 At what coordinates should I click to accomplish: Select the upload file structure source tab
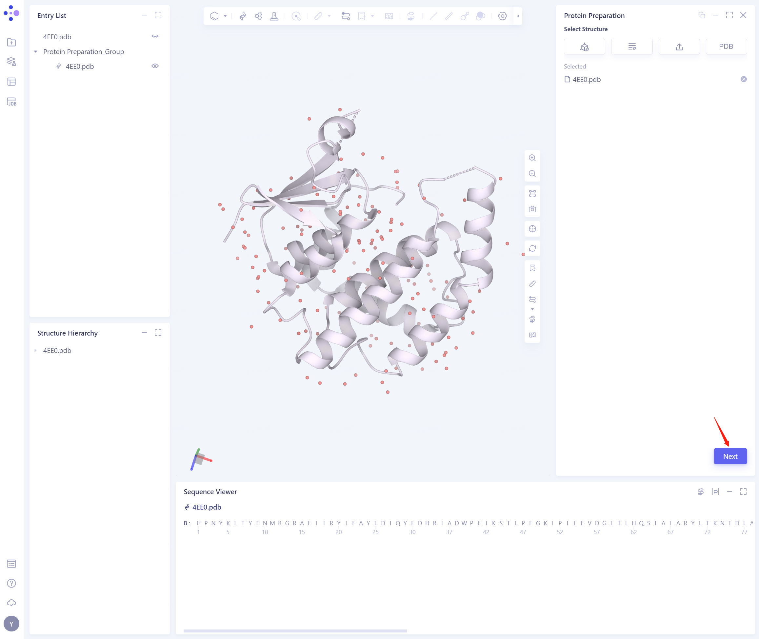click(x=679, y=46)
